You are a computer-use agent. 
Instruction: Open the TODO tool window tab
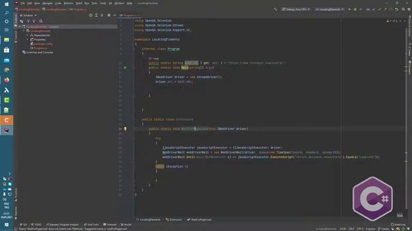[x=36, y=225]
